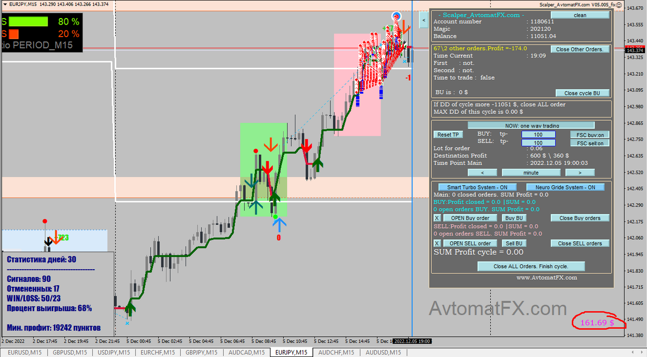Select the SELL tp- input field

[x=538, y=143]
